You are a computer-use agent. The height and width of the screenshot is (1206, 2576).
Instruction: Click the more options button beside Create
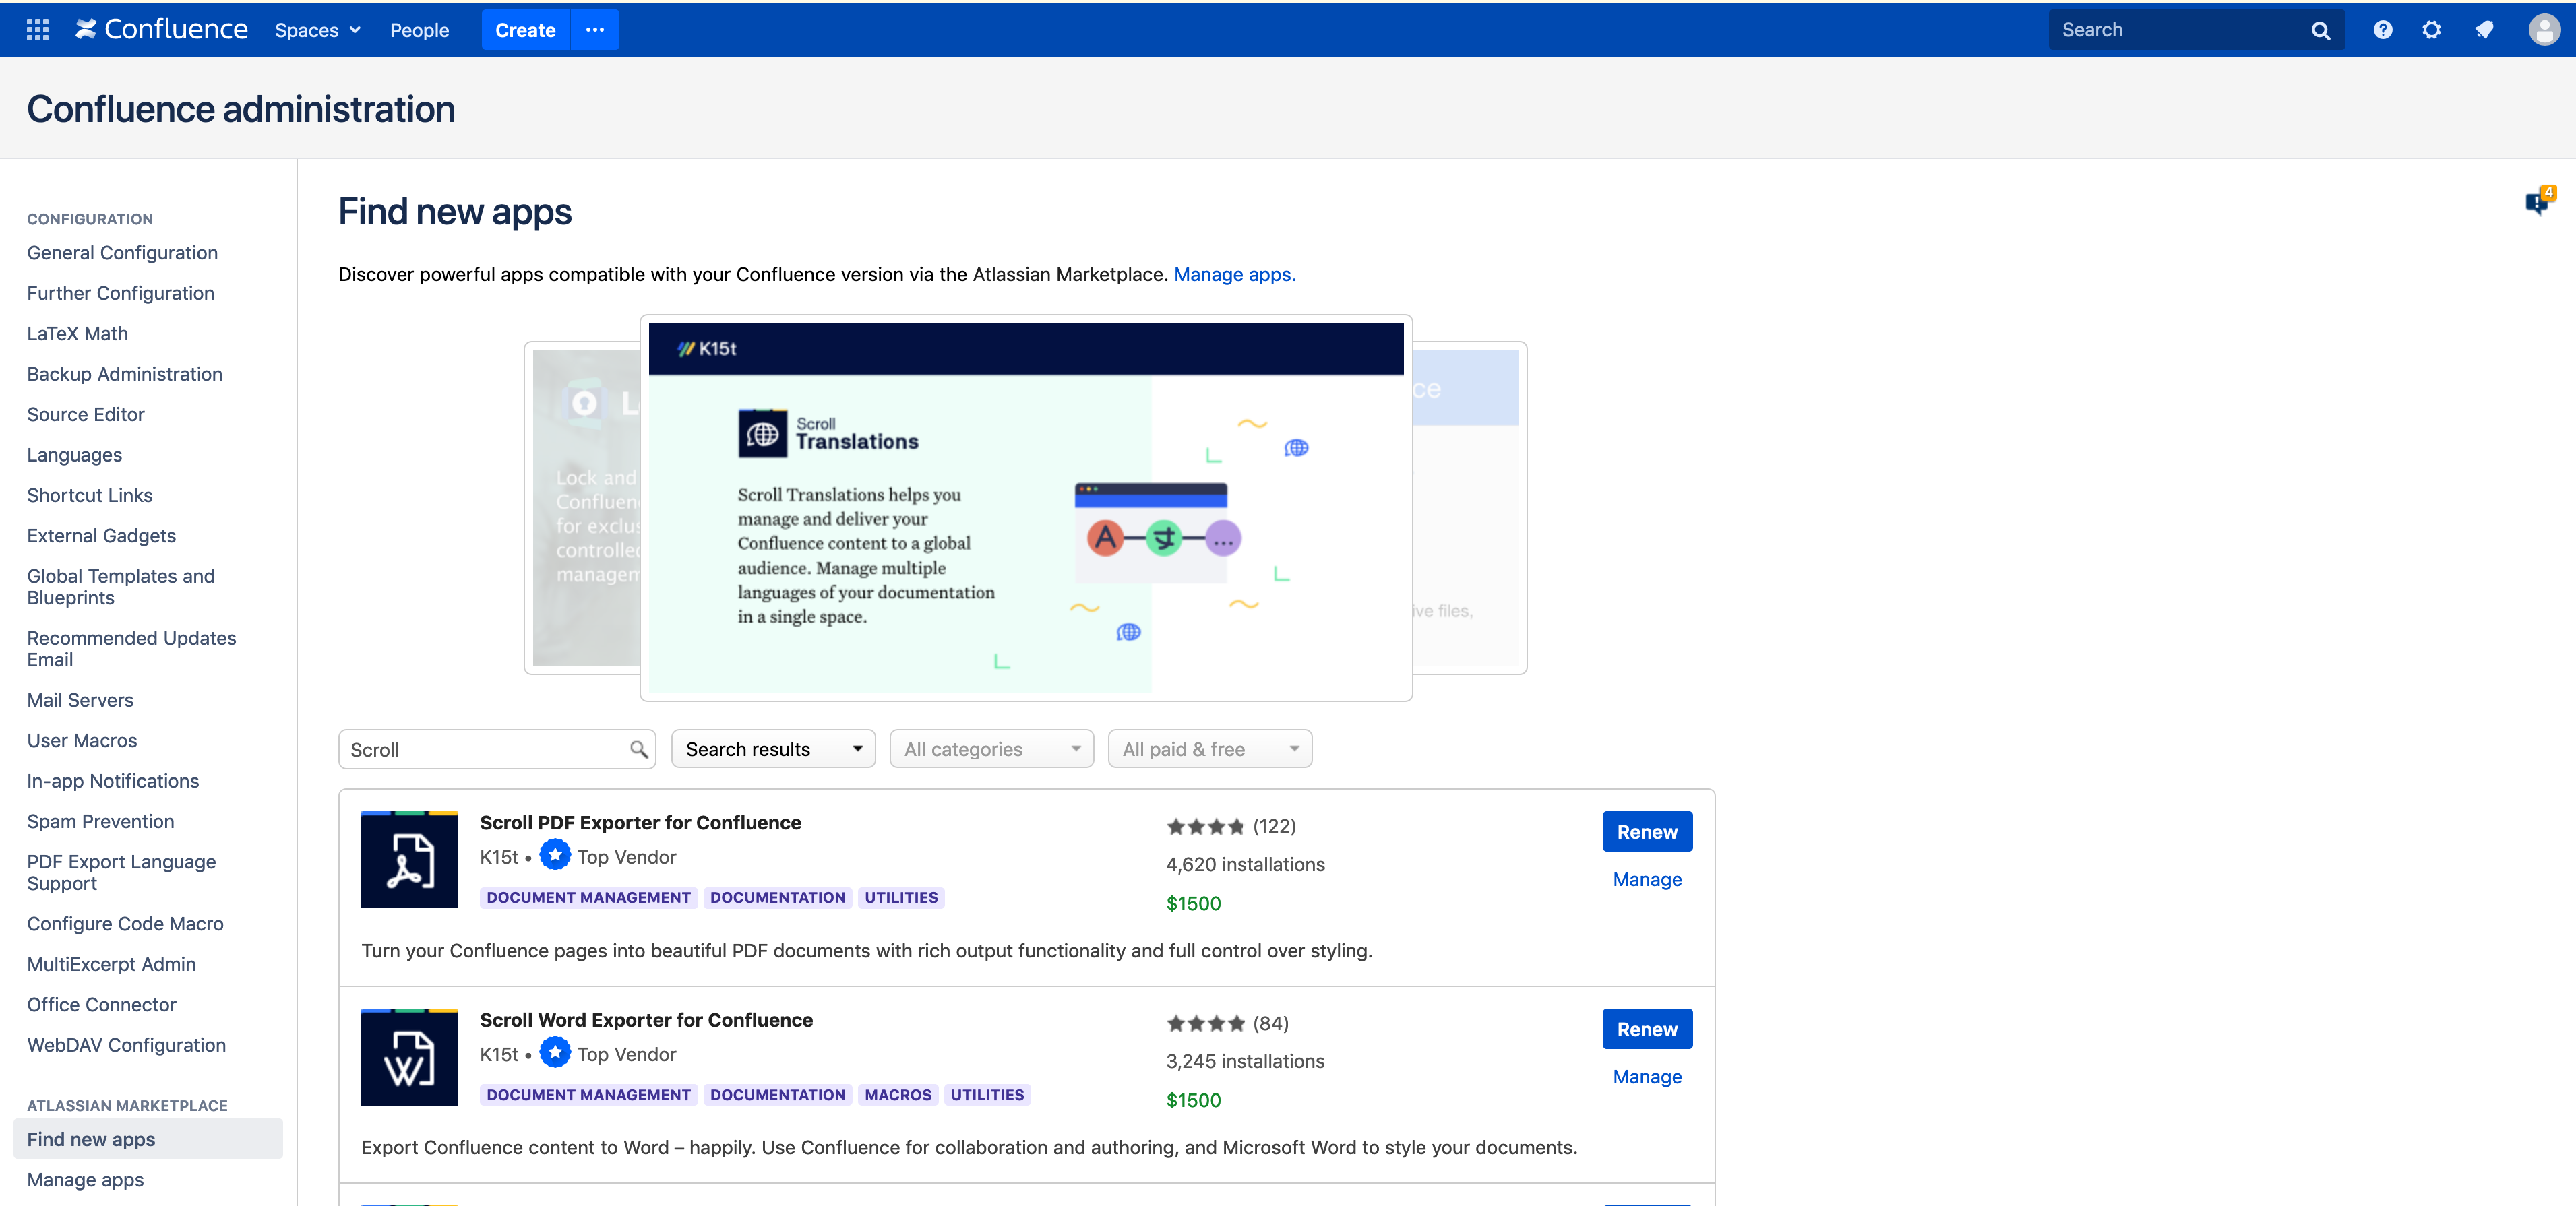(x=595, y=30)
